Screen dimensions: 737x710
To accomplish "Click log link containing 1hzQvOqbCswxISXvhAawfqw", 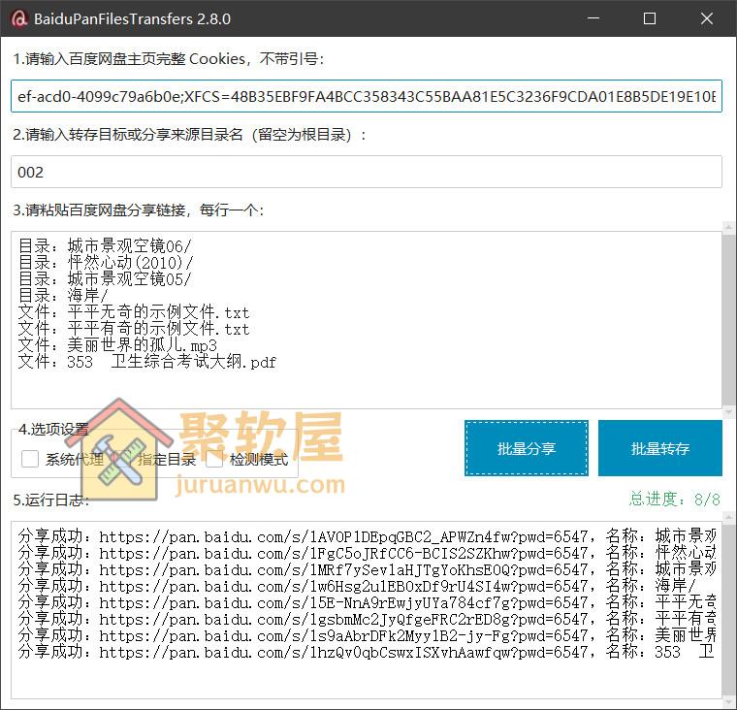I will pyautogui.click(x=343, y=652).
